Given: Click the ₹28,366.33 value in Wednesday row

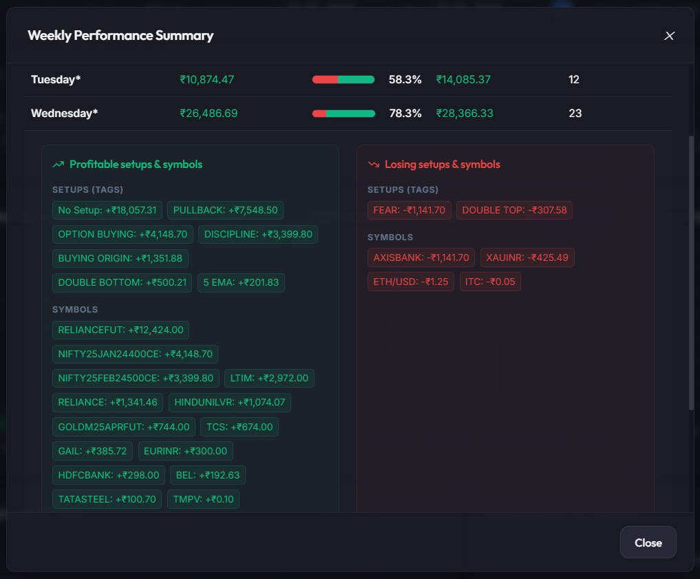Looking at the screenshot, I should pos(465,114).
